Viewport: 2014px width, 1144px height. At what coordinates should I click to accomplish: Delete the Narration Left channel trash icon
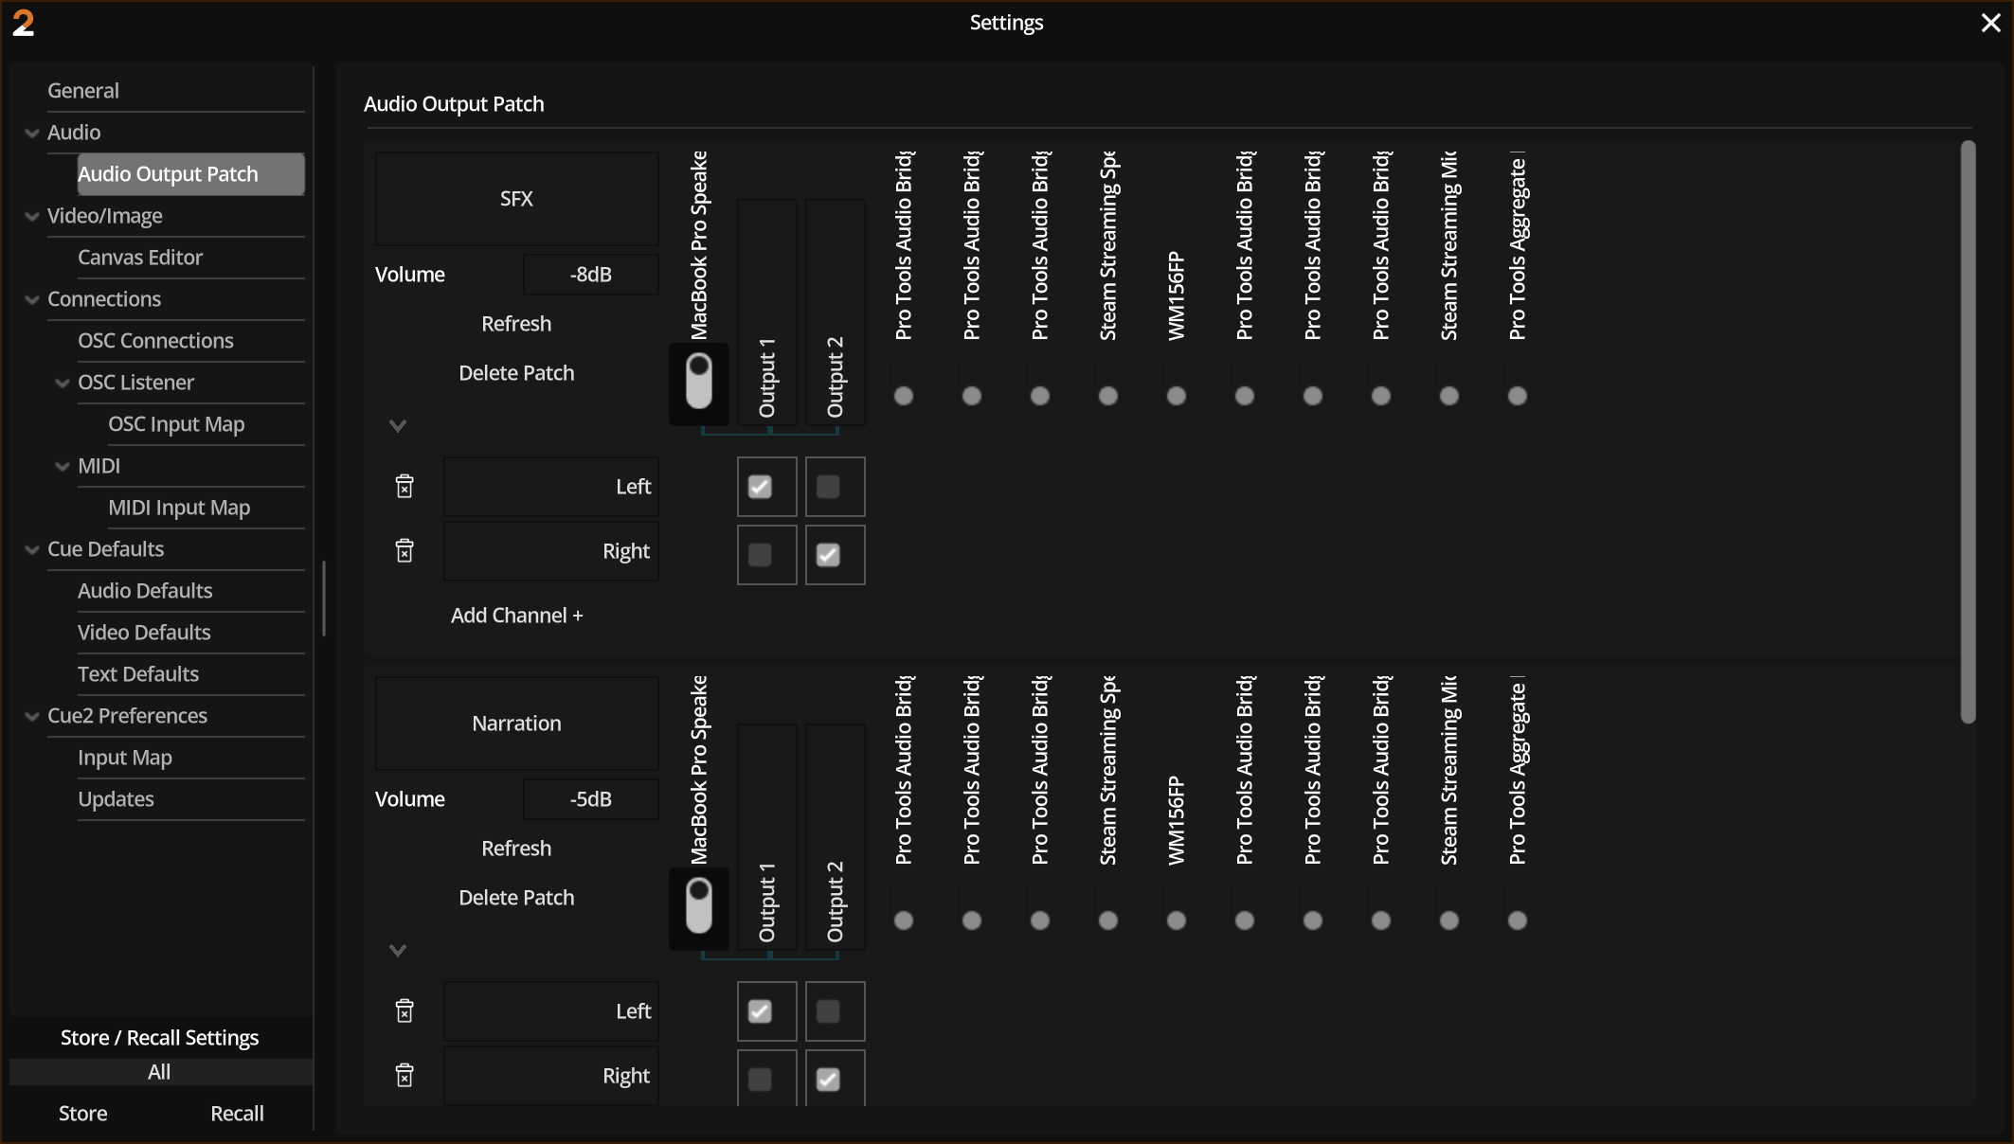tap(405, 1011)
